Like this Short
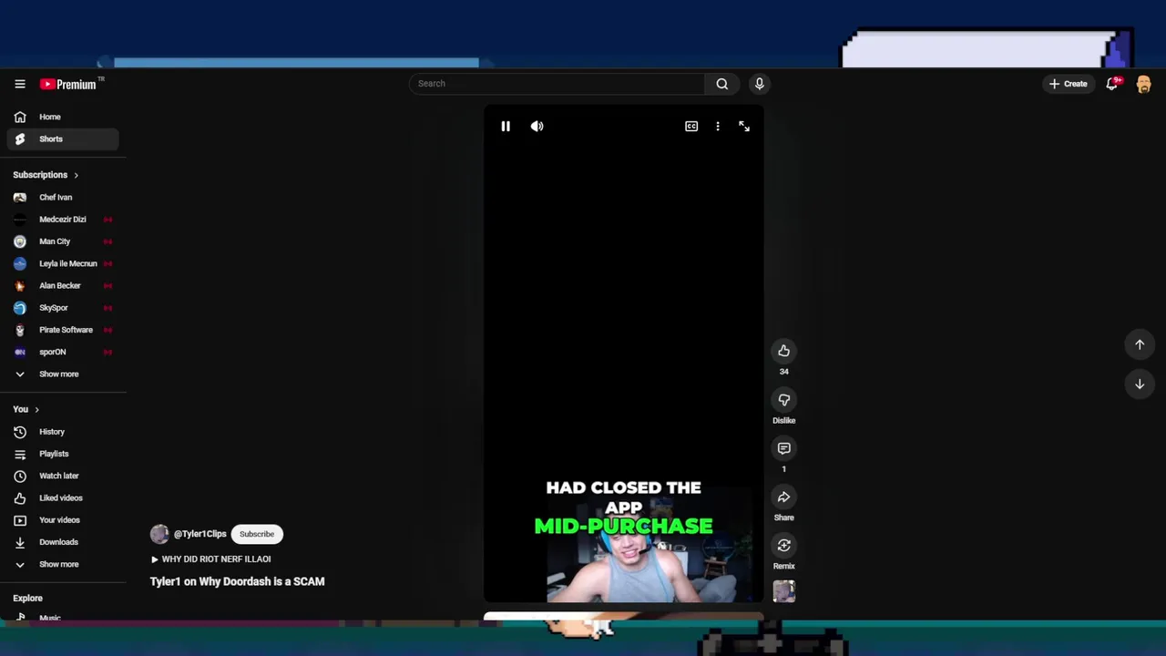Screen dimensions: 1166x656 click(x=783, y=351)
